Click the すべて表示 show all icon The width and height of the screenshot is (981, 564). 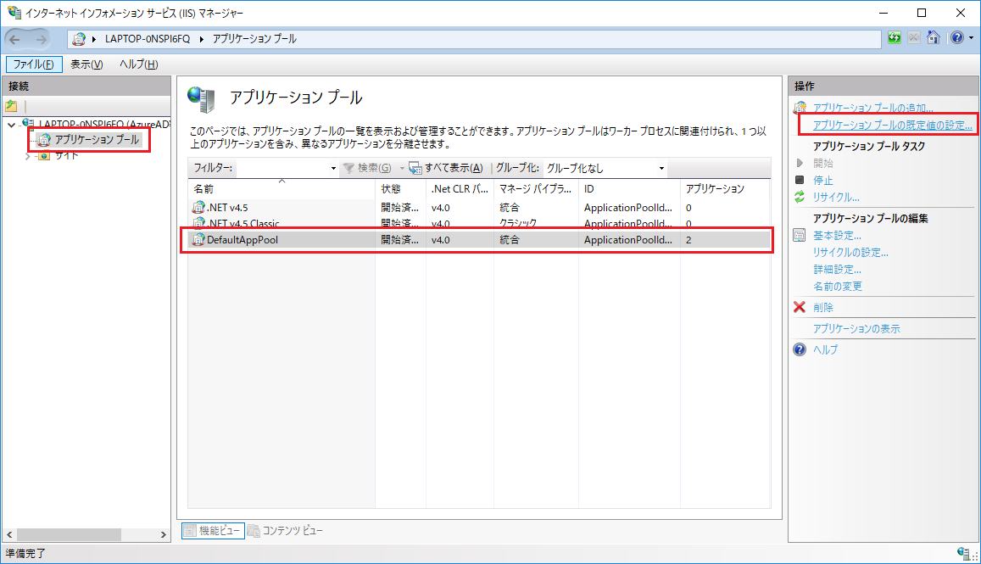415,168
